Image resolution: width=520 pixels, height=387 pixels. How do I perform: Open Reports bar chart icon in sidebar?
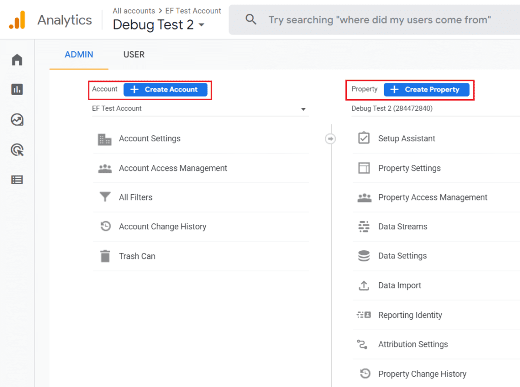17,90
